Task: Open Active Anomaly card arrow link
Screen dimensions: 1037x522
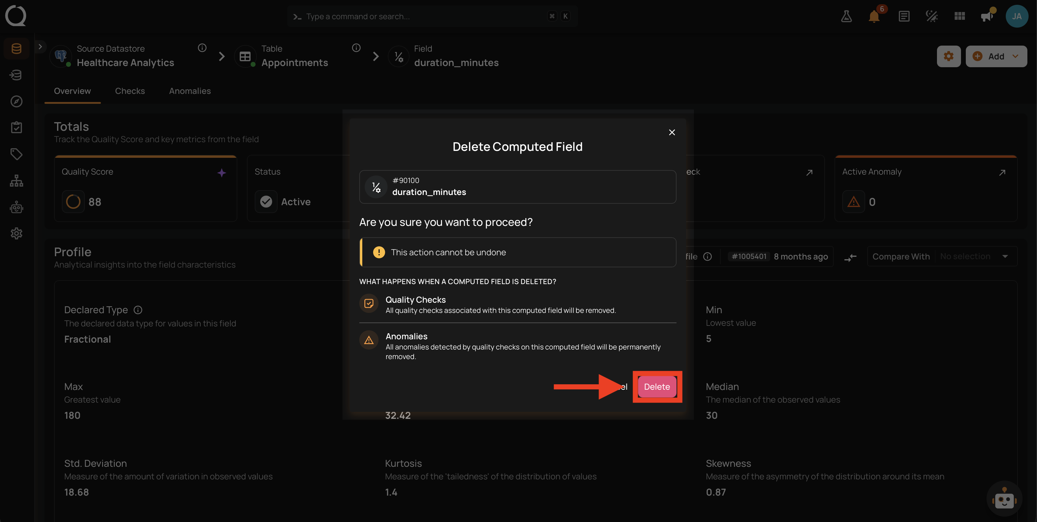Action: 1002,172
